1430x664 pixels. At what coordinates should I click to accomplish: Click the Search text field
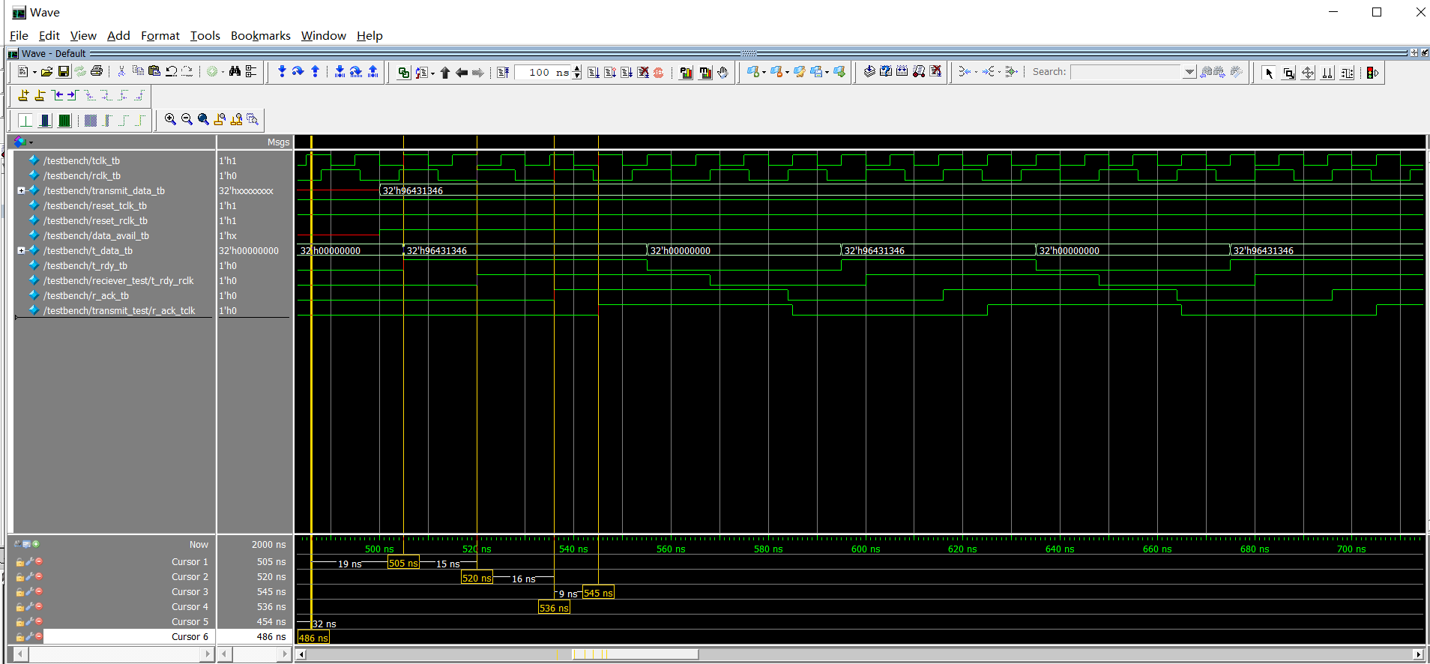tap(1126, 72)
